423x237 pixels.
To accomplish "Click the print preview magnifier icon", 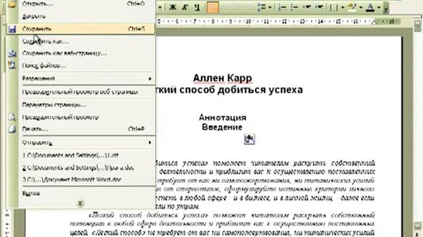I will tap(12, 117).
